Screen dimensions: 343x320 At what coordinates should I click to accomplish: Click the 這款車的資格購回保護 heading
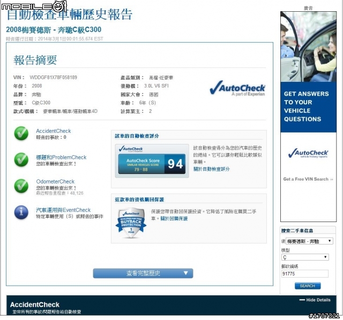(139, 200)
